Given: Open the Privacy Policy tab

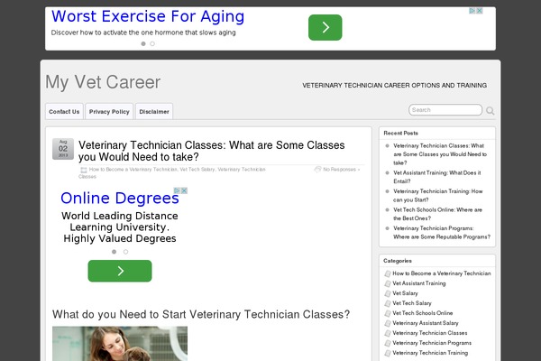Looking at the screenshot, I should pyautogui.click(x=109, y=112).
